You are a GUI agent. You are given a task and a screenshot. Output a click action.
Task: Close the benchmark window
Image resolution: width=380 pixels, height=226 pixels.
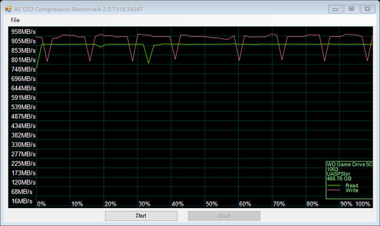tap(367, 9)
